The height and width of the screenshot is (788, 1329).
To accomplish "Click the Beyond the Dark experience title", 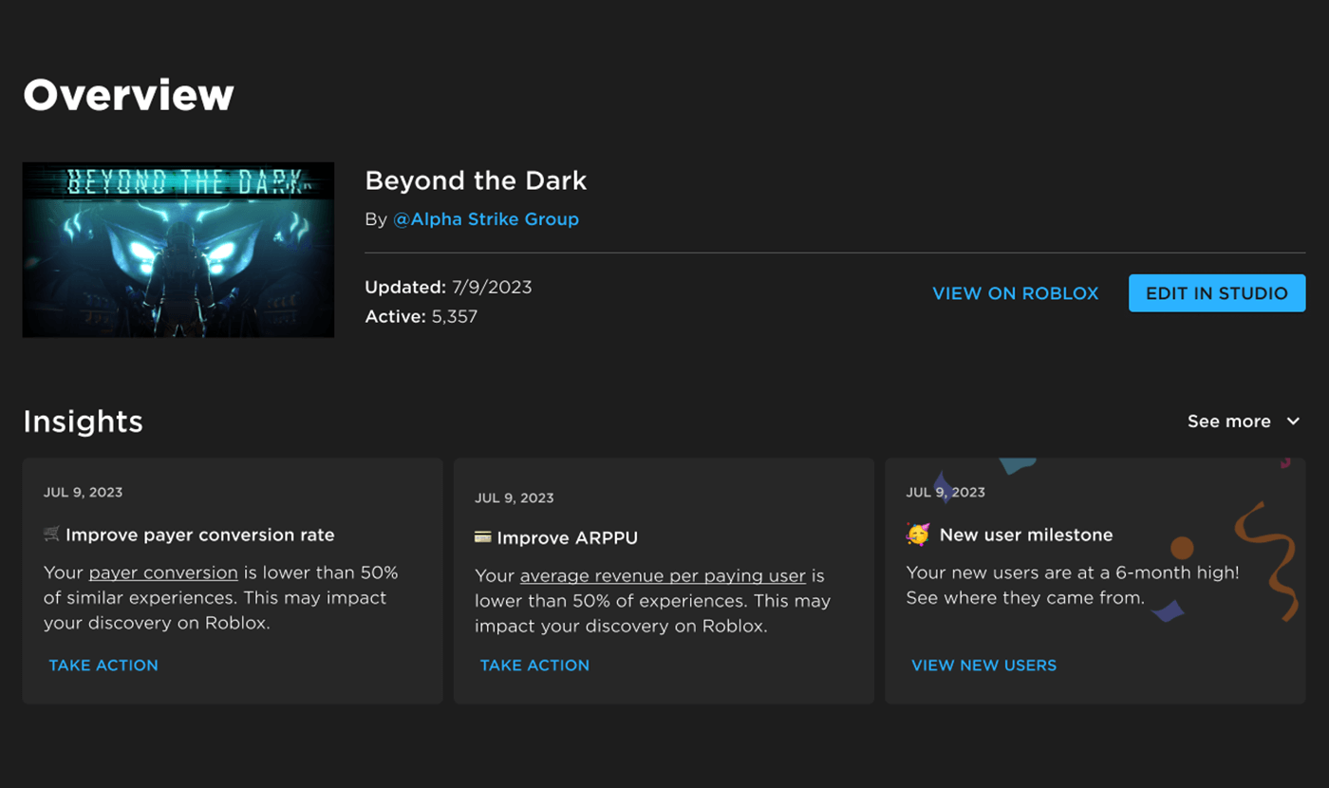I will point(476,180).
